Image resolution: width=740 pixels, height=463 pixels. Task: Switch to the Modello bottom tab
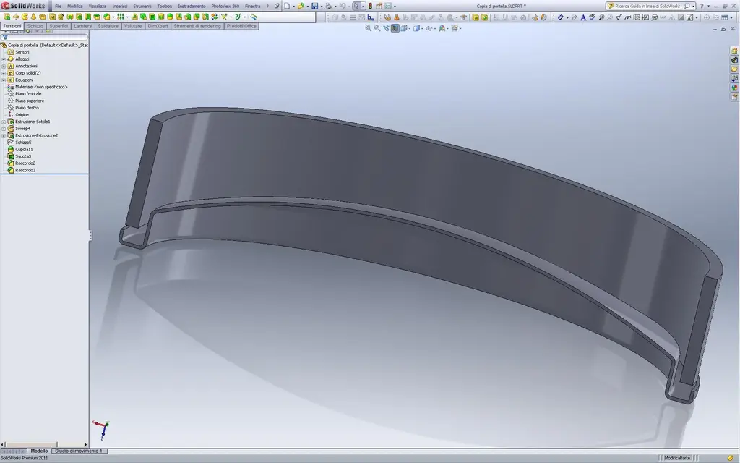(x=39, y=451)
